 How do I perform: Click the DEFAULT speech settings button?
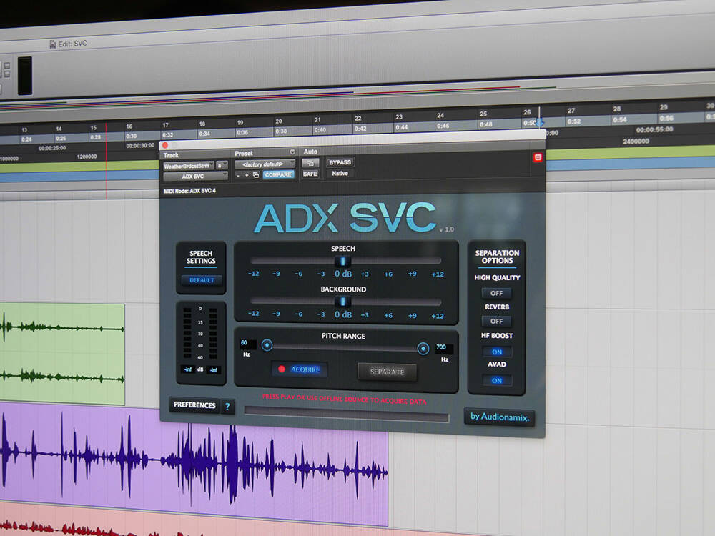tap(202, 280)
